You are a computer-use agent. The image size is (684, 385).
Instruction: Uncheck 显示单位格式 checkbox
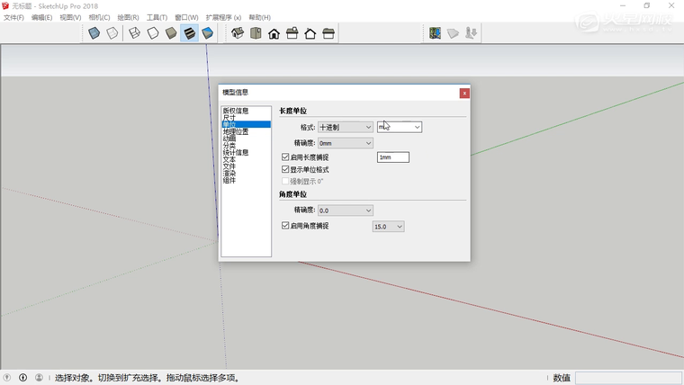coord(286,169)
